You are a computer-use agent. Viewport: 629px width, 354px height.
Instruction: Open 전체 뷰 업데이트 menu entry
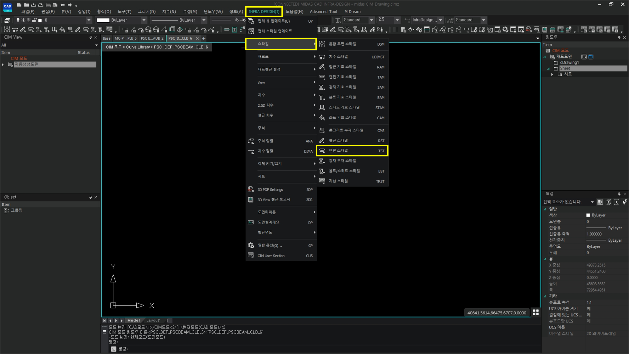click(x=281, y=21)
